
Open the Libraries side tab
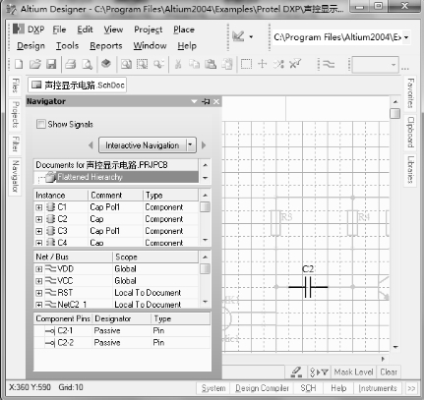click(x=410, y=169)
